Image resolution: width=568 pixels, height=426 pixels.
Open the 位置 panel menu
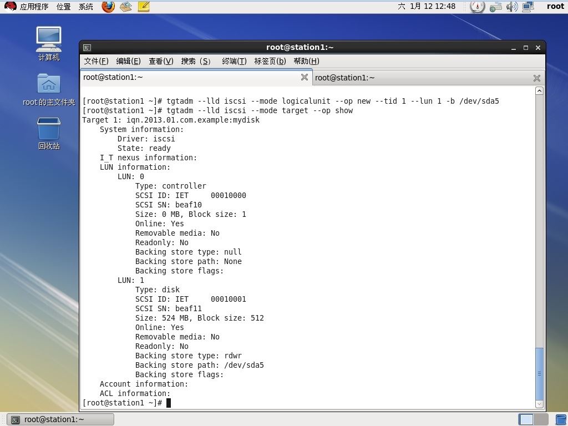[64, 7]
